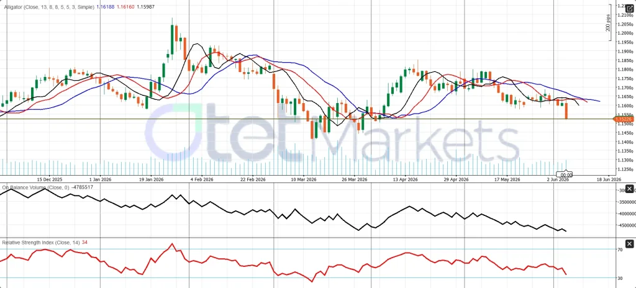
Task: Click the 22 Feb 2026 date label
Action: (252, 179)
